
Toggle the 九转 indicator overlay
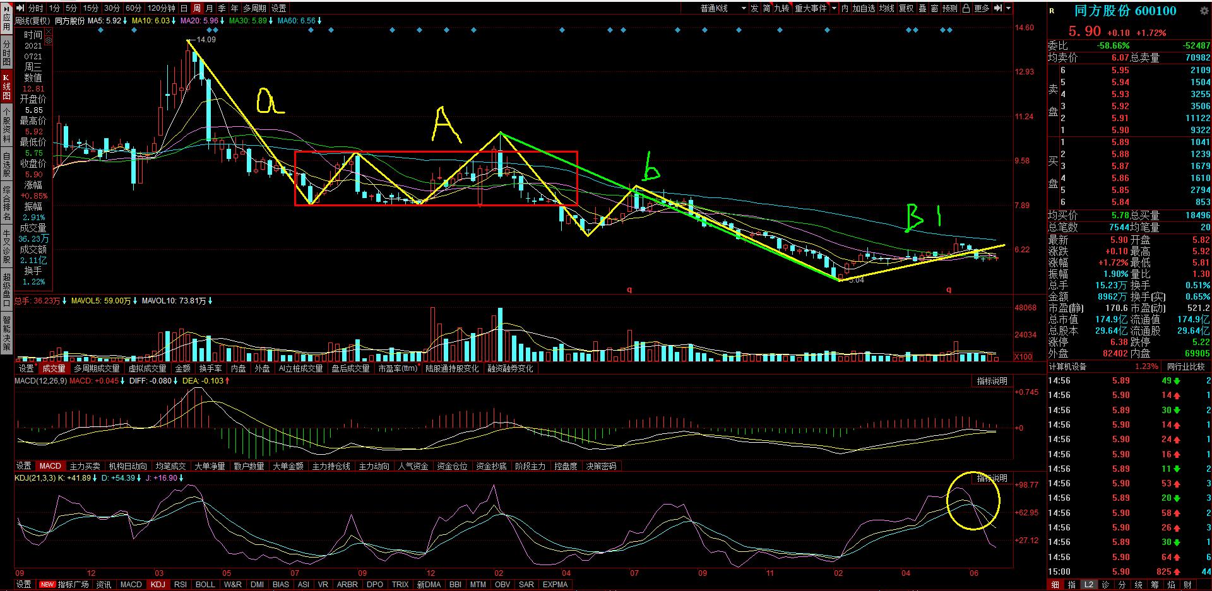781,8
